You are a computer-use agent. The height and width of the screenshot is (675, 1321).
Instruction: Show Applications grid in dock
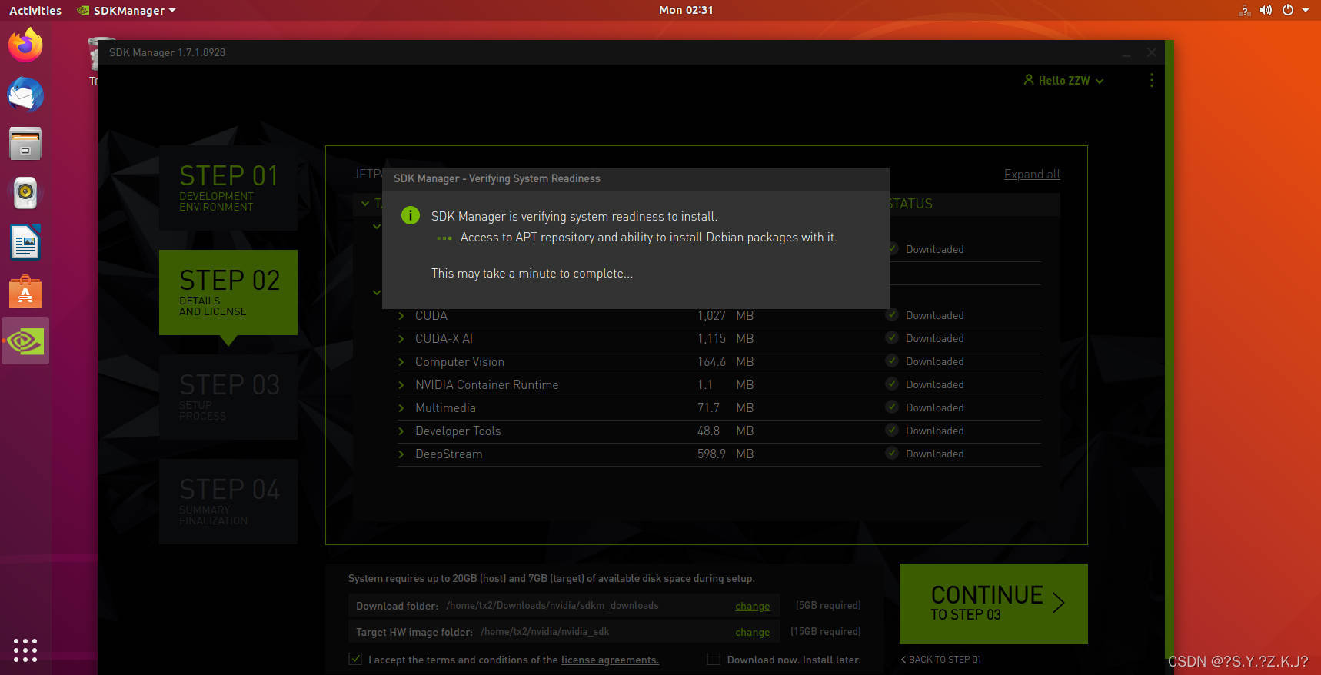coord(25,650)
